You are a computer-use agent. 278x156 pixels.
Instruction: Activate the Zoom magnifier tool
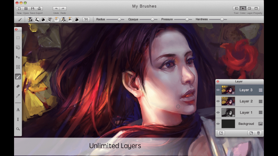[x=18, y=129]
